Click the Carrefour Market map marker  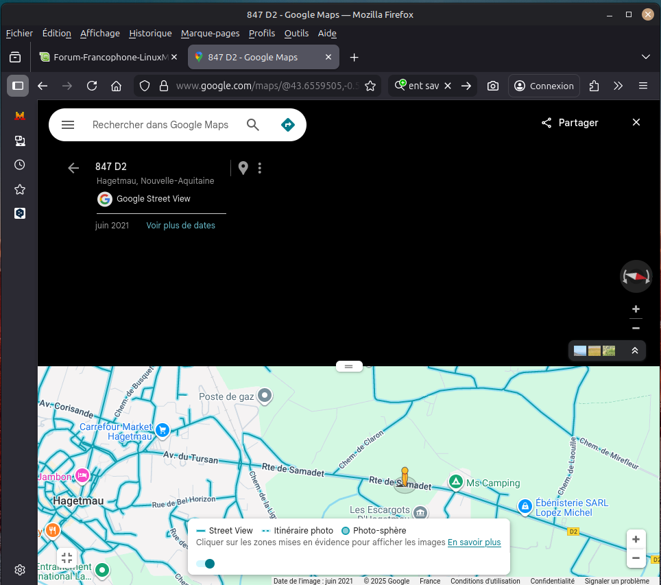(163, 431)
